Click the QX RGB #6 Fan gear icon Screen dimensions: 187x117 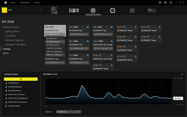point(88,56)
